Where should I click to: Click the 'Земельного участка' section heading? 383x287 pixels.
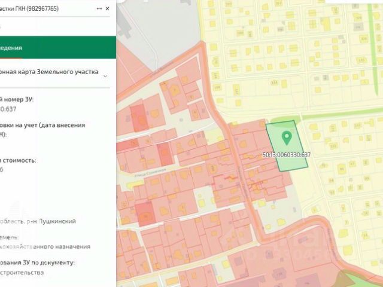[x=49, y=72]
